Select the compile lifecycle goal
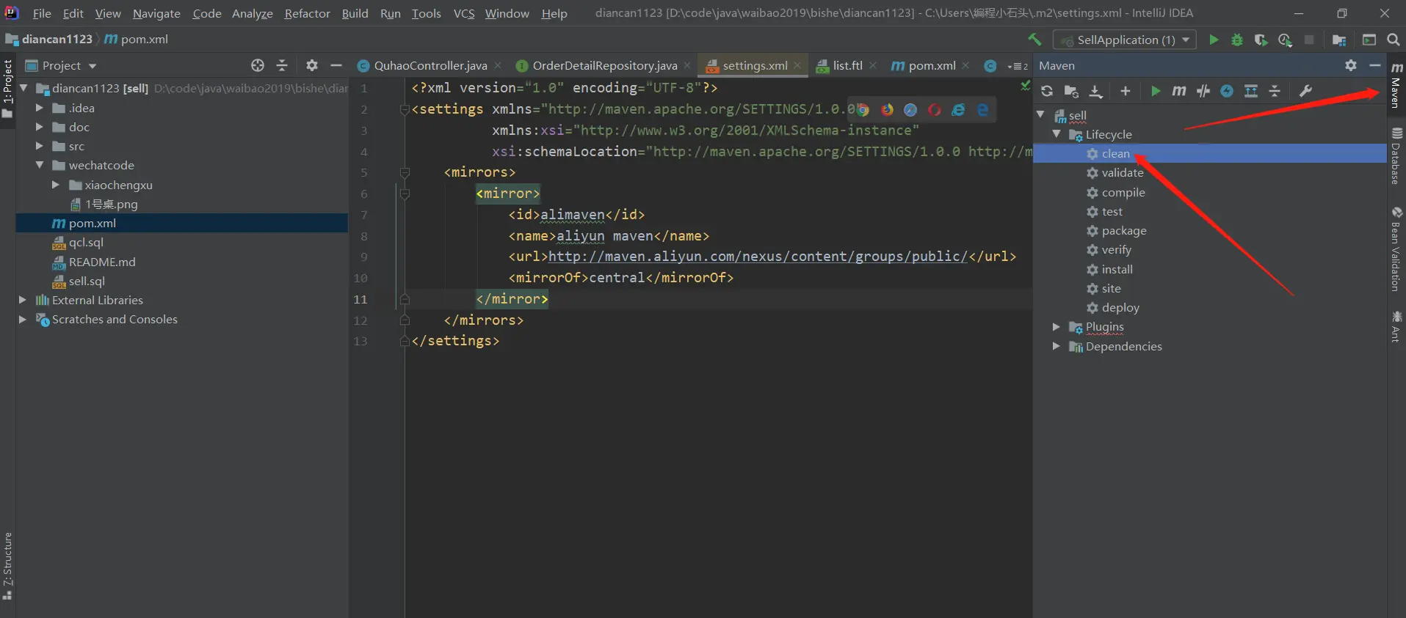This screenshot has width=1406, height=618. coord(1123,192)
